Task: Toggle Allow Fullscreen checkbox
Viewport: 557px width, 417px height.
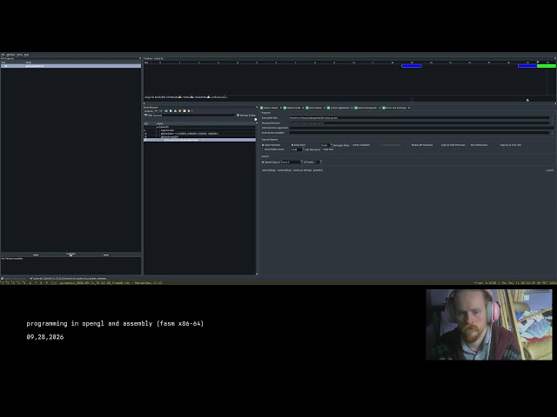Action: (263, 145)
